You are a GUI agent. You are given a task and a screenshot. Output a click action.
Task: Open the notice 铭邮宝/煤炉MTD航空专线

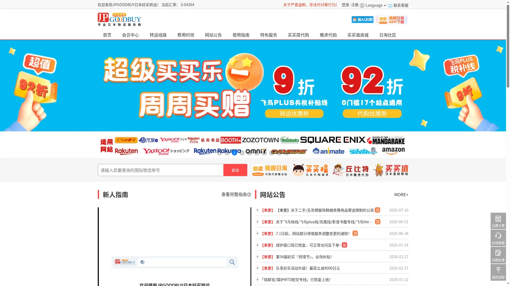296,280
